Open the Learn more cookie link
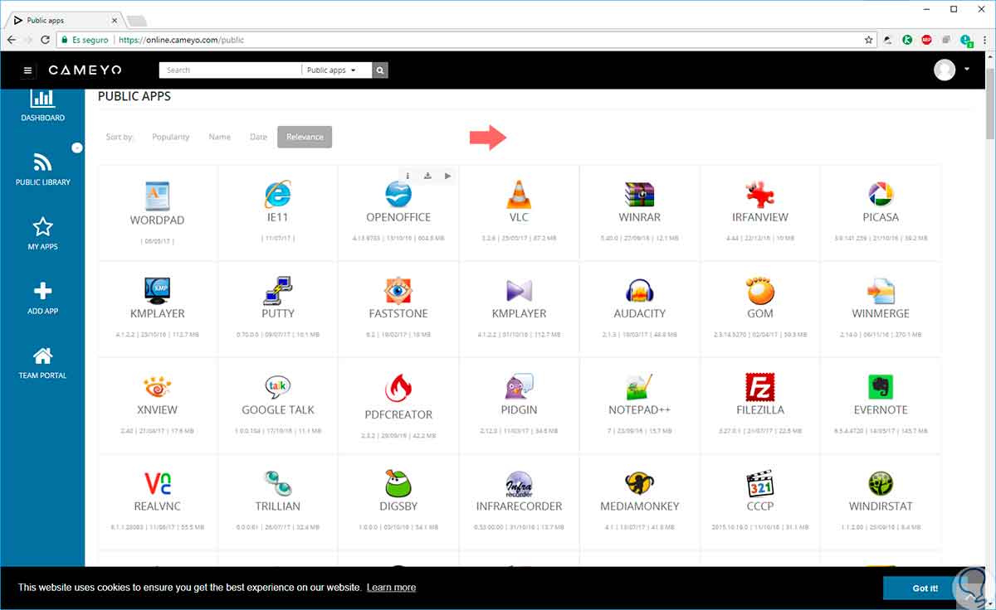The width and height of the screenshot is (996, 610). (x=391, y=588)
